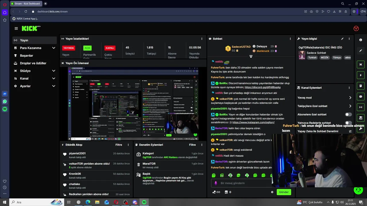
Task: Click the browser address bar URL
Action: click(x=52, y=11)
